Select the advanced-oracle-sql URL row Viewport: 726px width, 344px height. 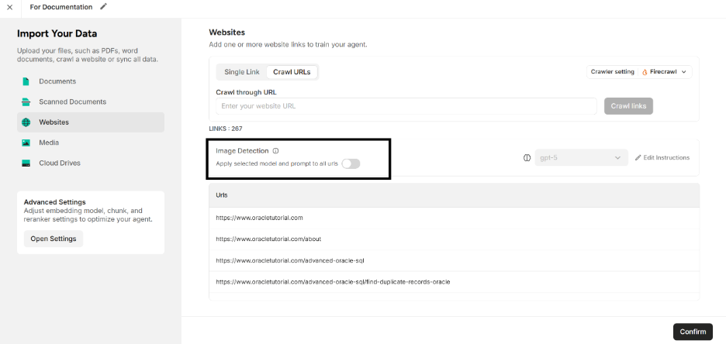pyautogui.click(x=454, y=260)
